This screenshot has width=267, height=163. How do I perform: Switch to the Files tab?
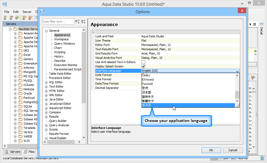(29, 152)
